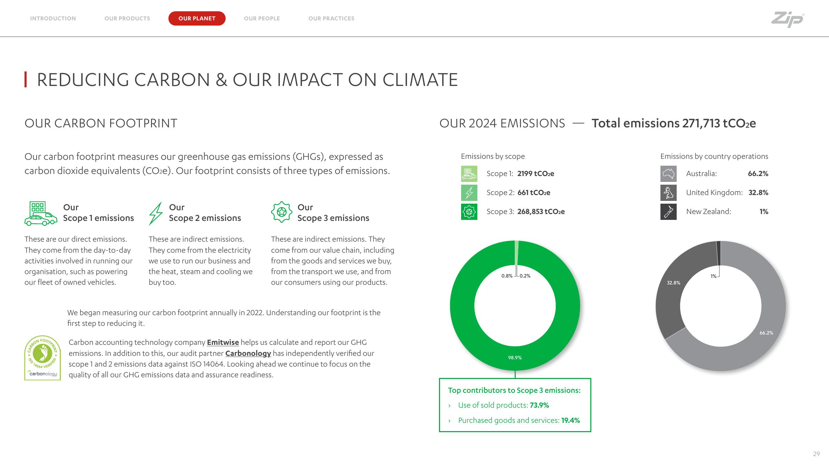The image size is (829, 466).
Task: Click 'Purchased goods and services: 19.4%'
Action: 519,420
